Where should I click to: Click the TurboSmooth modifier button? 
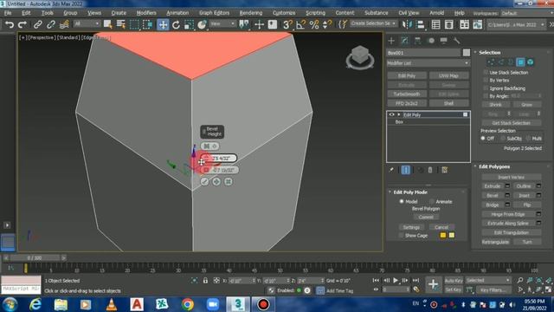pos(407,94)
